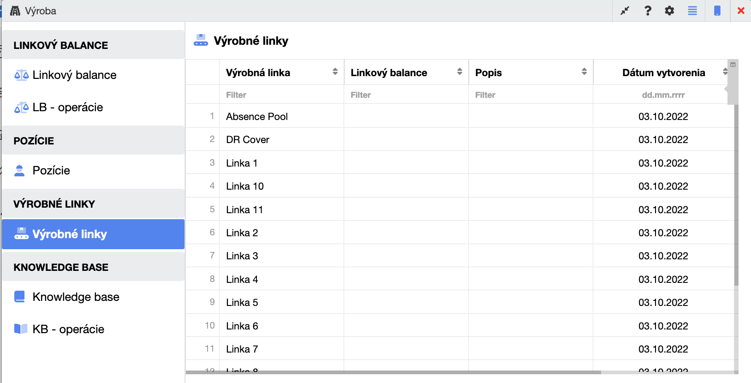Screen dimensions: 751x383
Task: Click the book icon beside Knowledge base
Action: (x=20, y=297)
